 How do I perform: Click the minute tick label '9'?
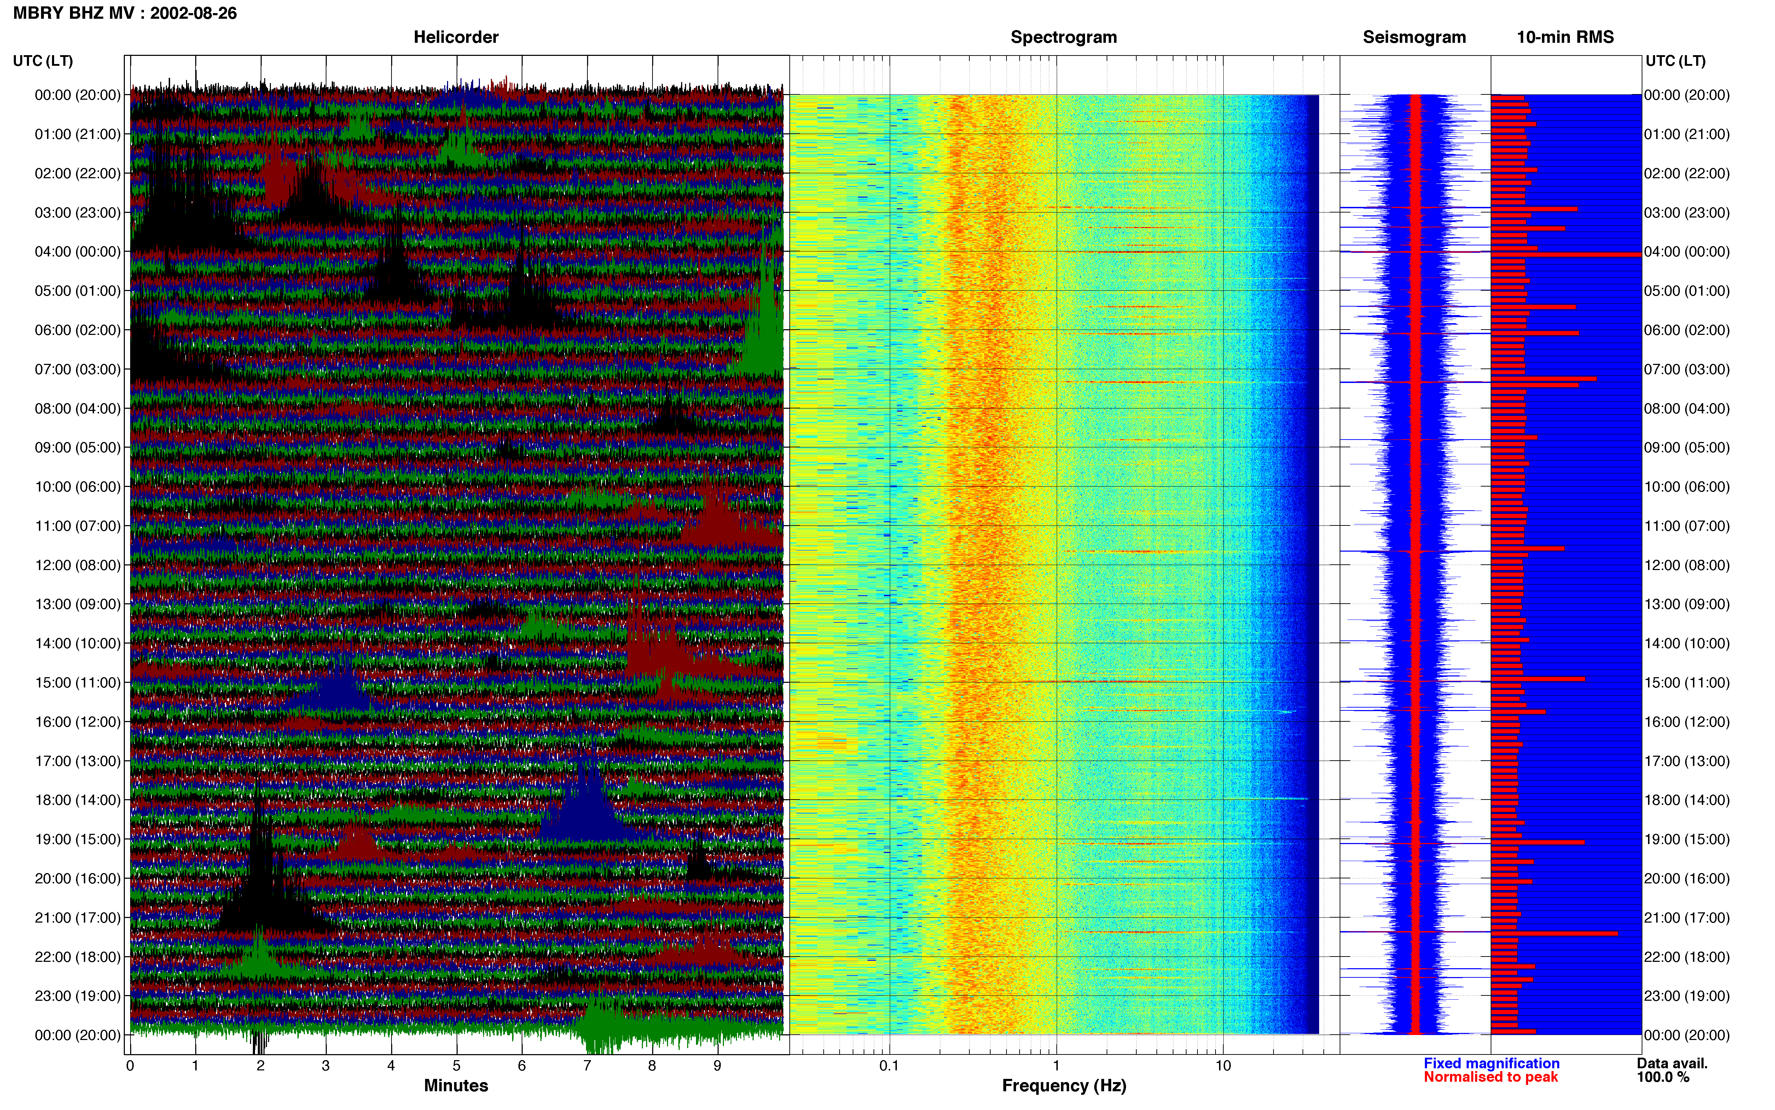pyautogui.click(x=717, y=1066)
